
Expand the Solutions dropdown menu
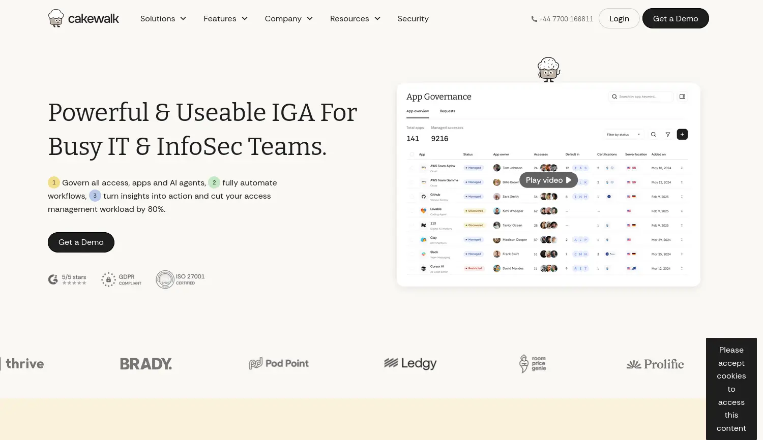(x=163, y=19)
